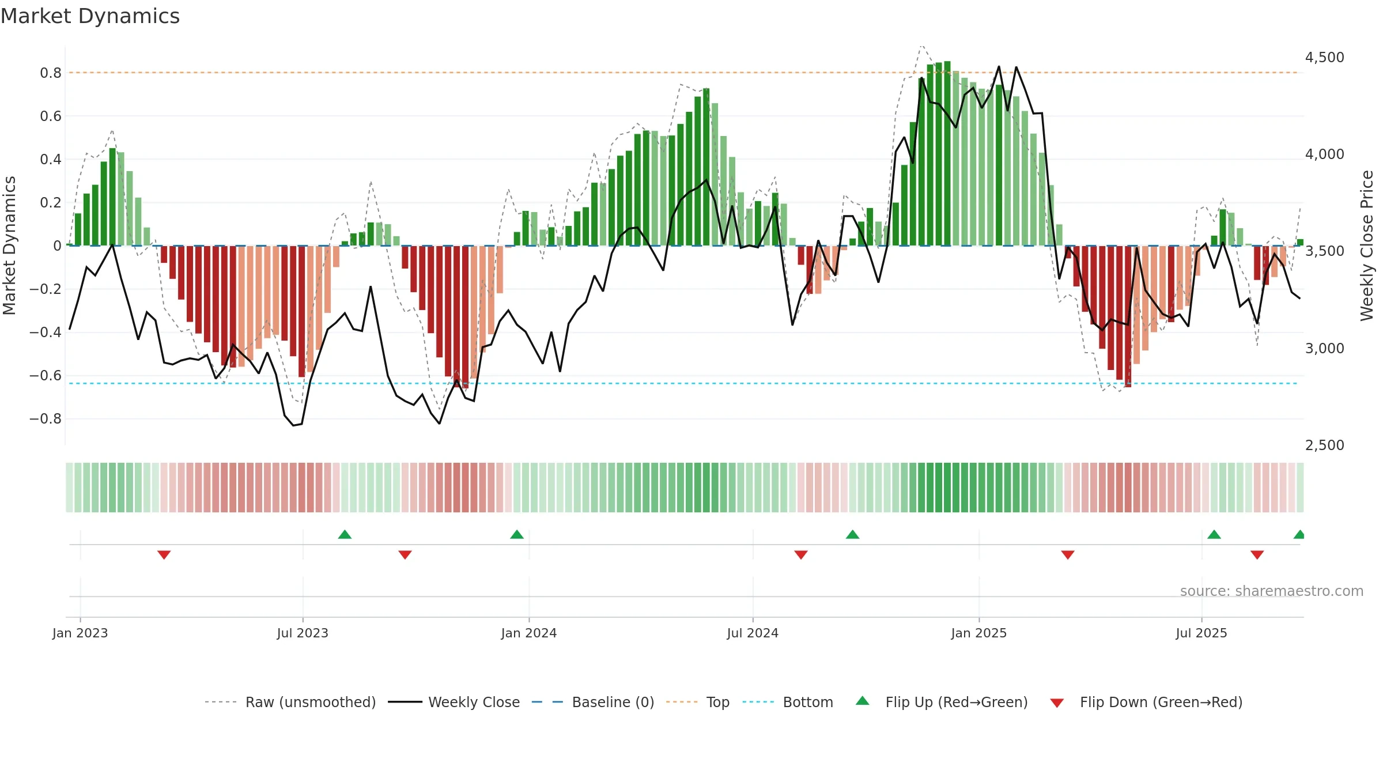Image resolution: width=1383 pixels, height=778 pixels.
Task: Open the sharemaestro.com source link
Action: (1272, 591)
